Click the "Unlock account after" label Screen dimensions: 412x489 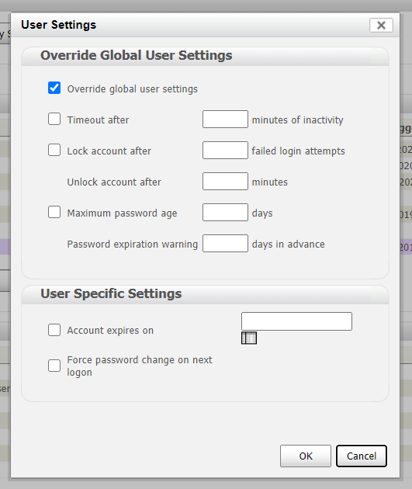114,182
